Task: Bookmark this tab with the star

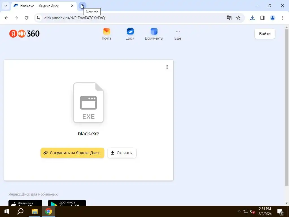Action: 238,18
